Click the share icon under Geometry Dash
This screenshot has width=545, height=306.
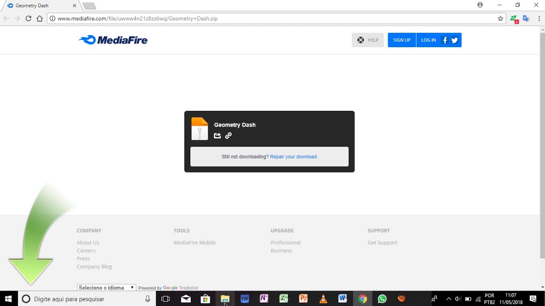click(218, 136)
